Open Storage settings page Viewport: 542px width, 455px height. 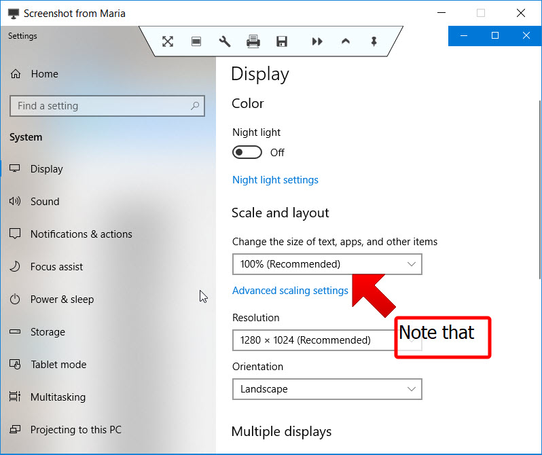pos(48,332)
